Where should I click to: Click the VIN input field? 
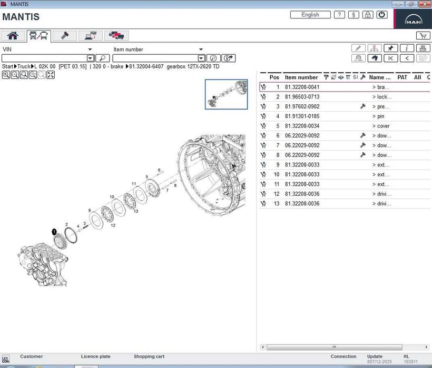pos(44,58)
